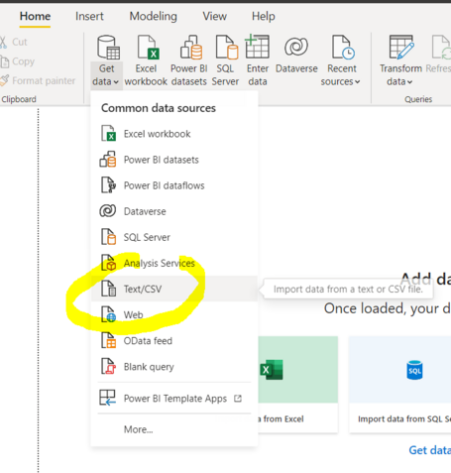Image resolution: width=451 pixels, height=473 pixels.
Task: Click the Copy icon in Clipboard
Action: tap(5, 61)
